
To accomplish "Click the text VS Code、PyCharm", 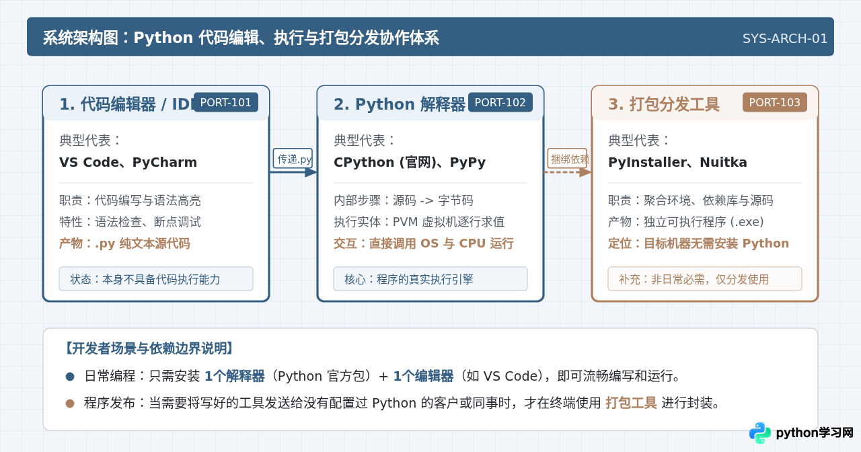I will (x=128, y=162).
